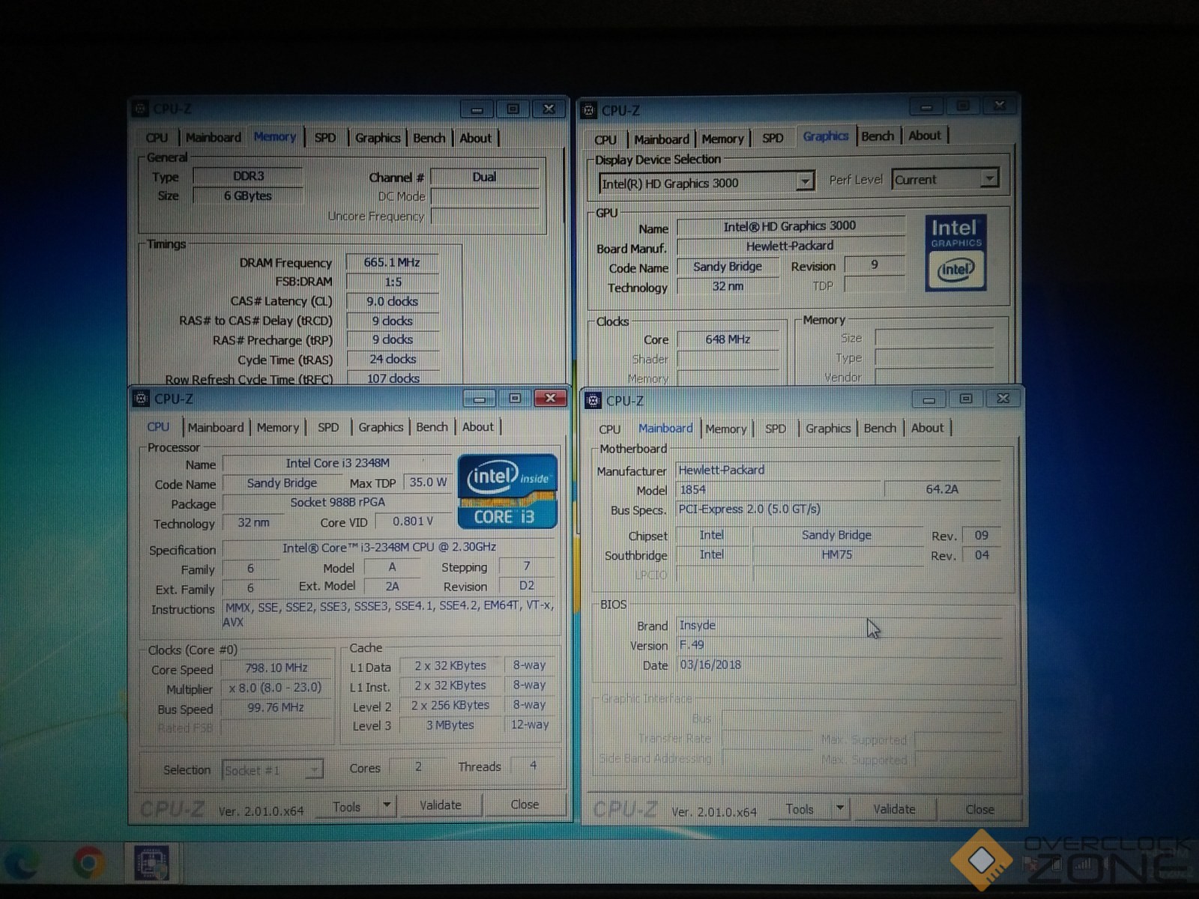
Task: Close the Memory window via title bar X
Action: (x=549, y=109)
